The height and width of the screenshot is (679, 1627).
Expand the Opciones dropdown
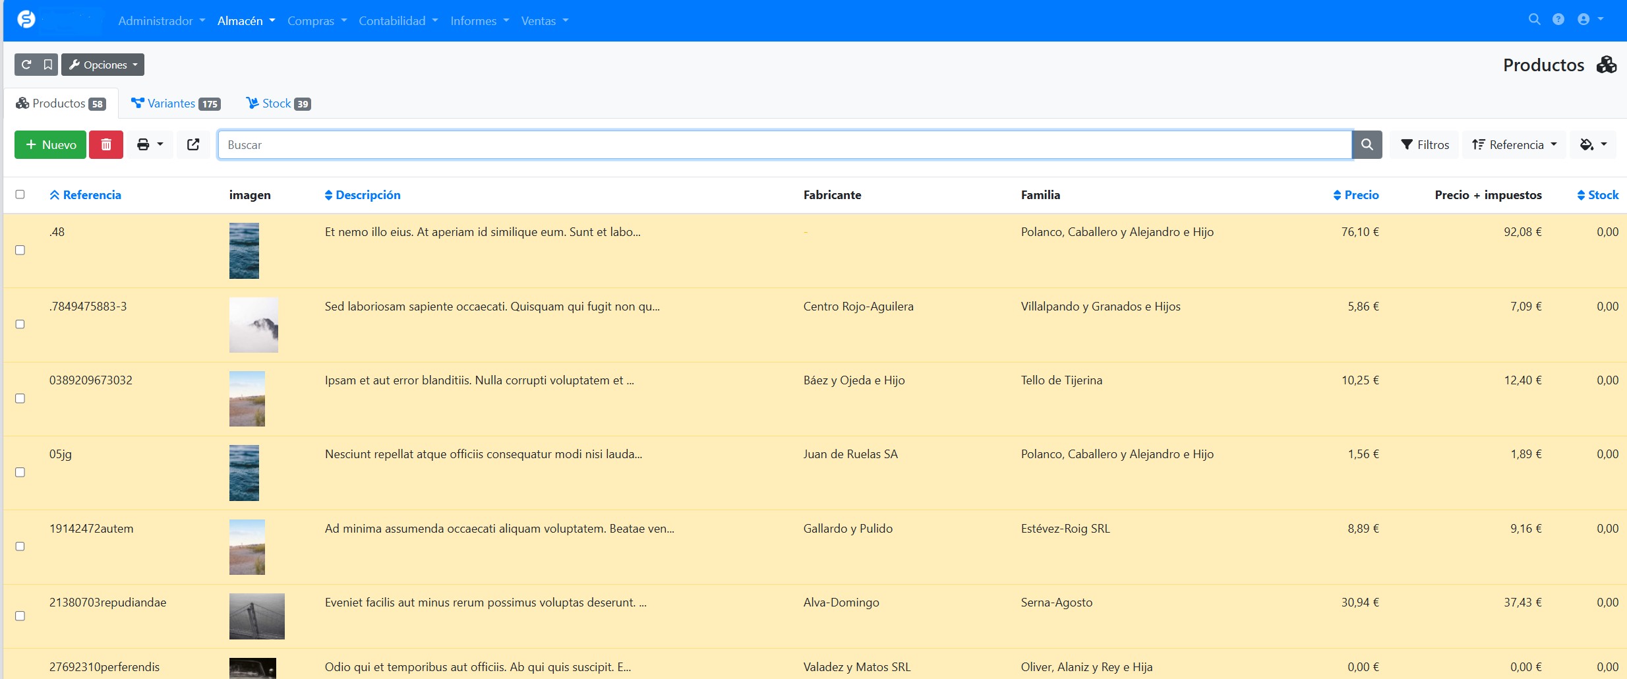click(x=104, y=65)
